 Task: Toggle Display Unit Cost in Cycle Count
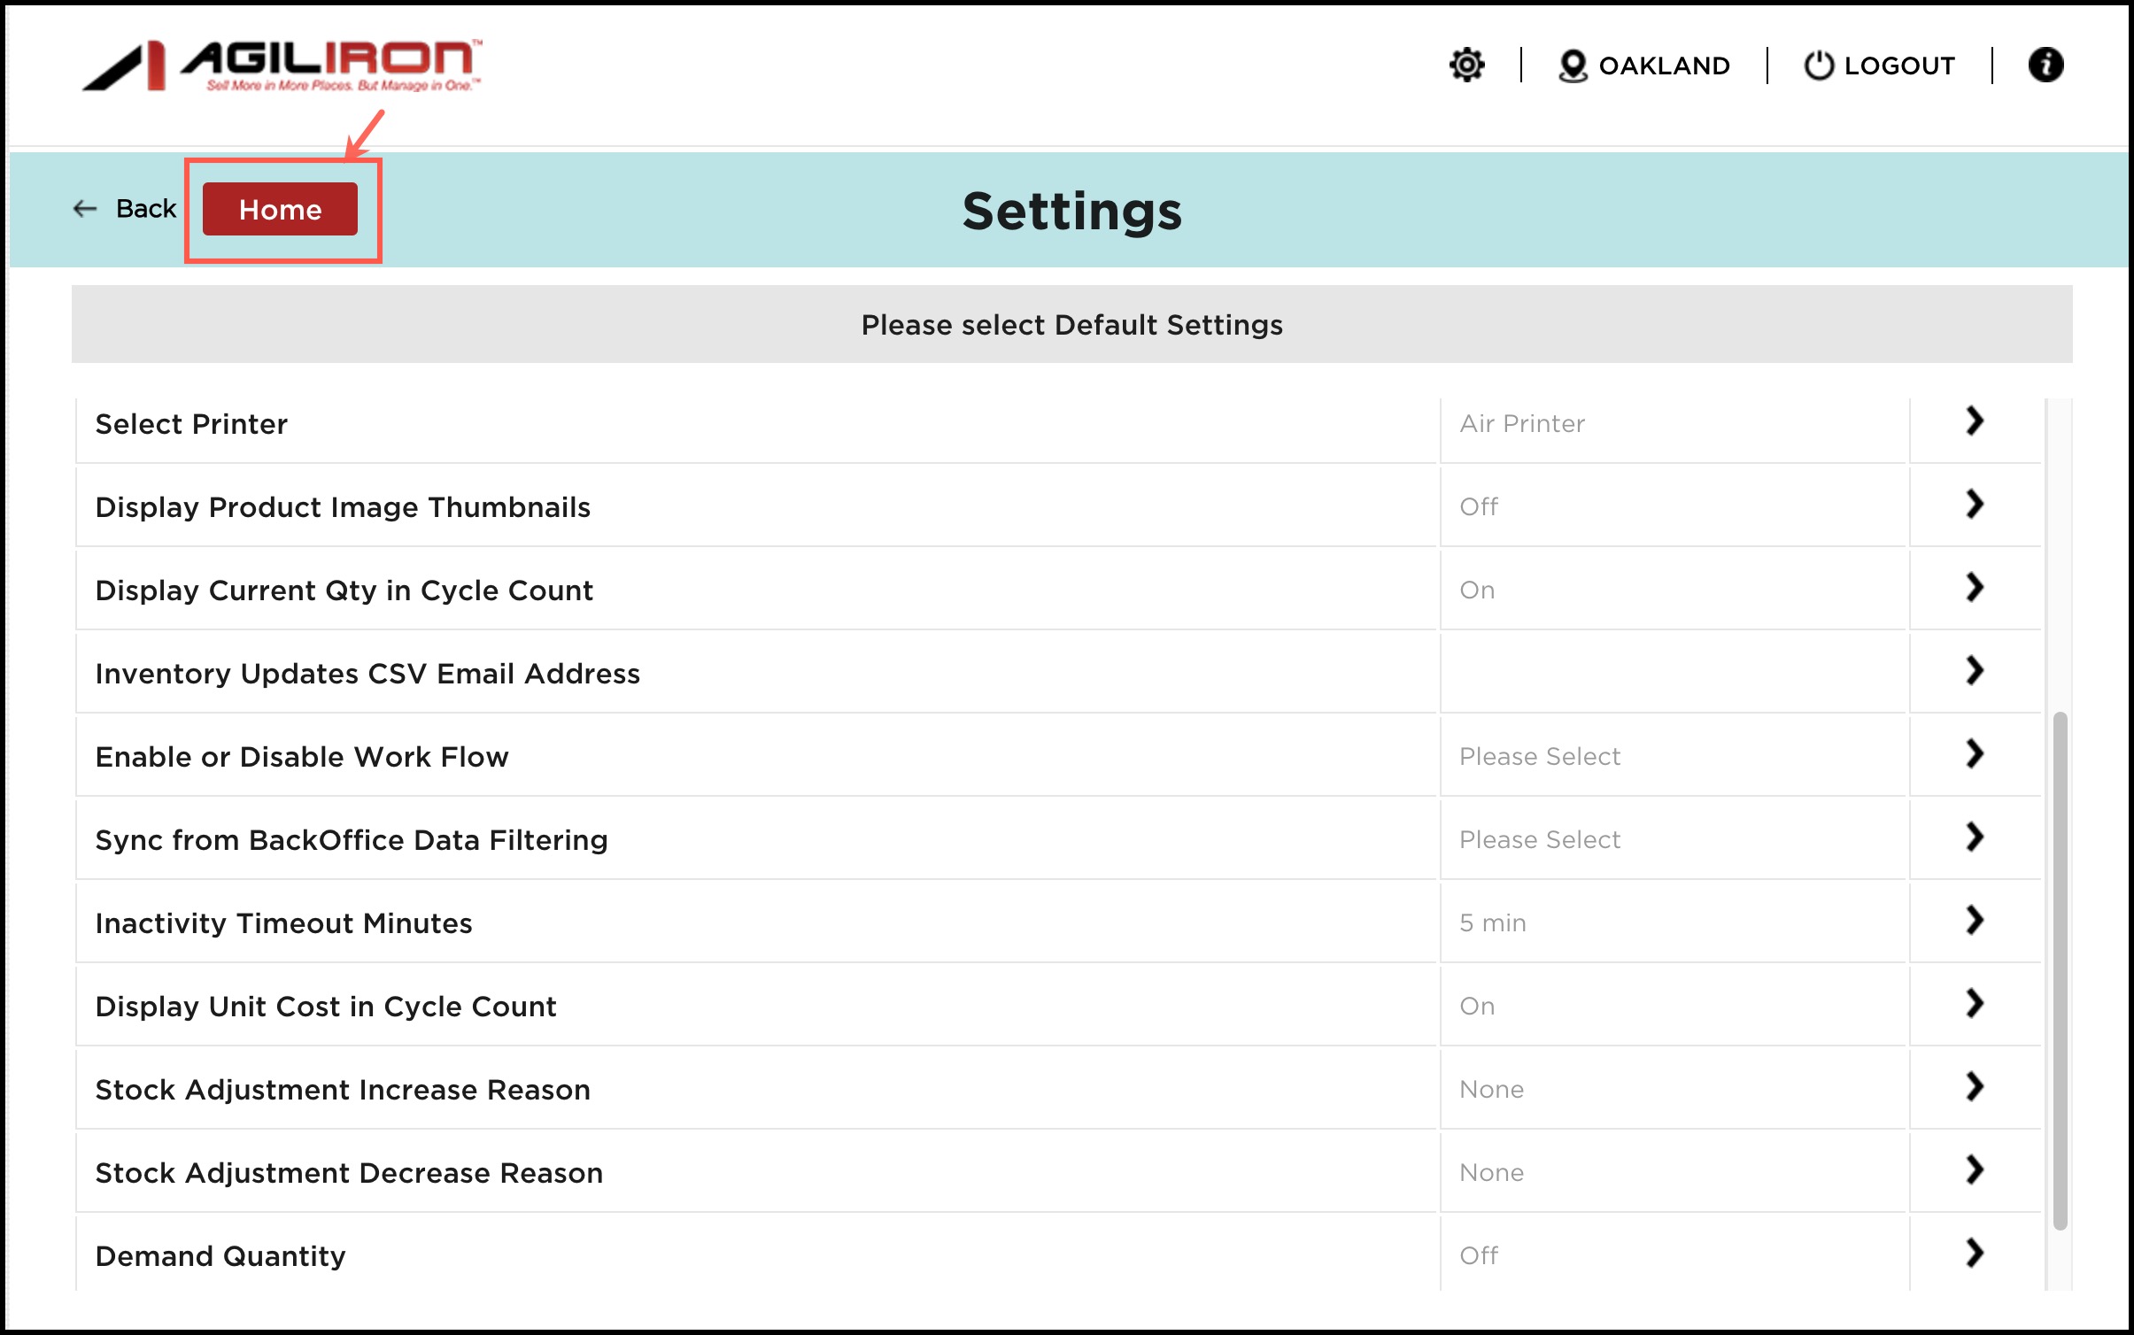(1476, 1006)
